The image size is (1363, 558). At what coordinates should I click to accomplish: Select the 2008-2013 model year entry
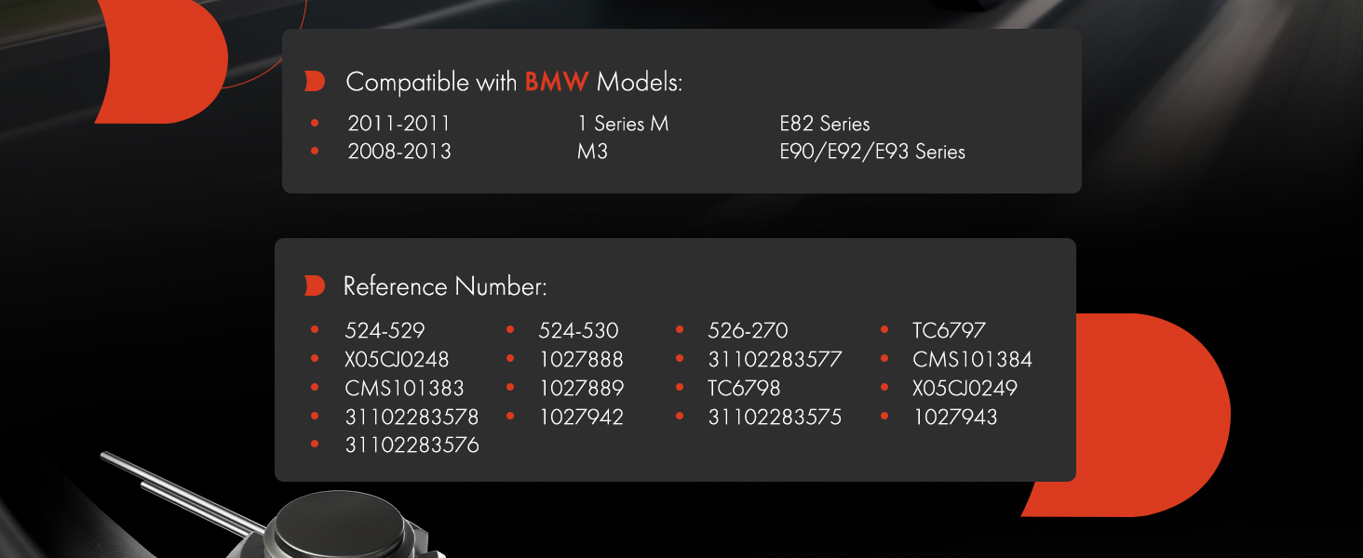click(399, 152)
